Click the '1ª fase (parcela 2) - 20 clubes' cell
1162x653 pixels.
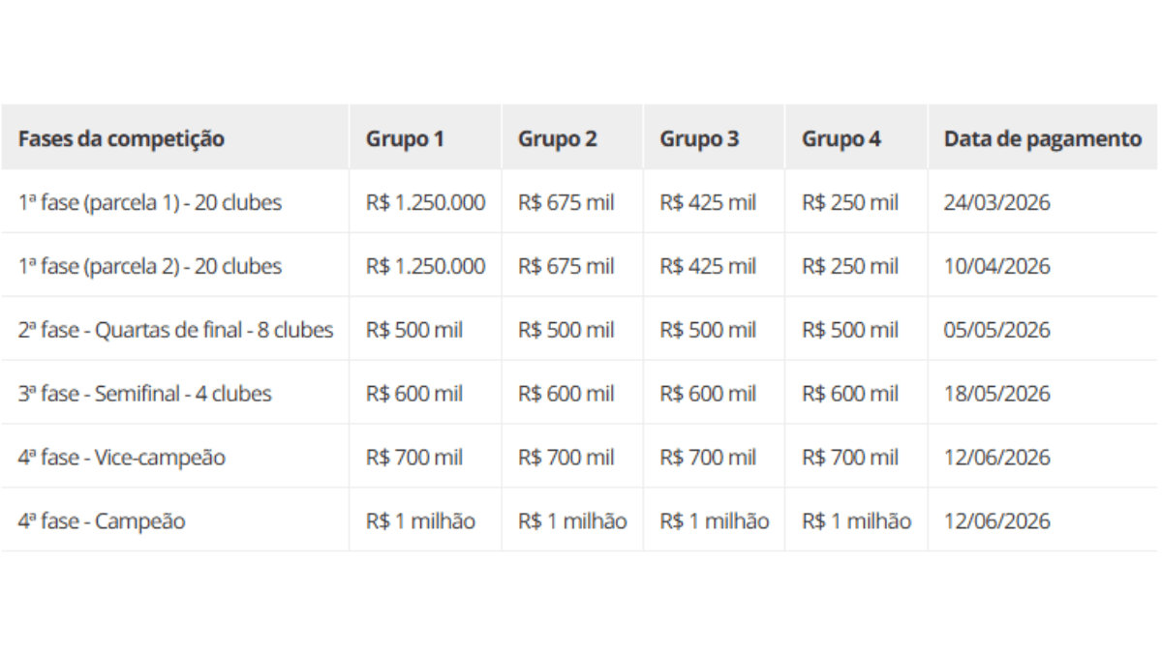point(150,266)
